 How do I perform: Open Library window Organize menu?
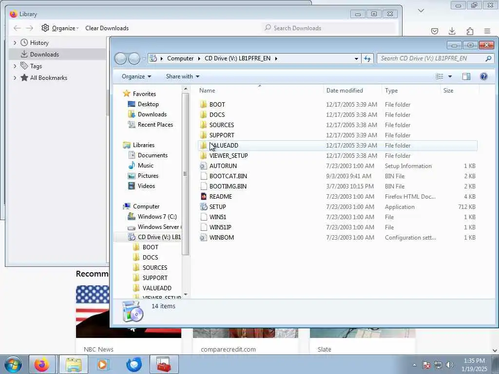click(x=60, y=28)
